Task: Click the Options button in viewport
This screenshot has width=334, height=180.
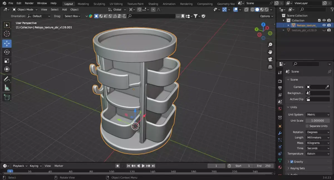Action: pyautogui.click(x=267, y=16)
